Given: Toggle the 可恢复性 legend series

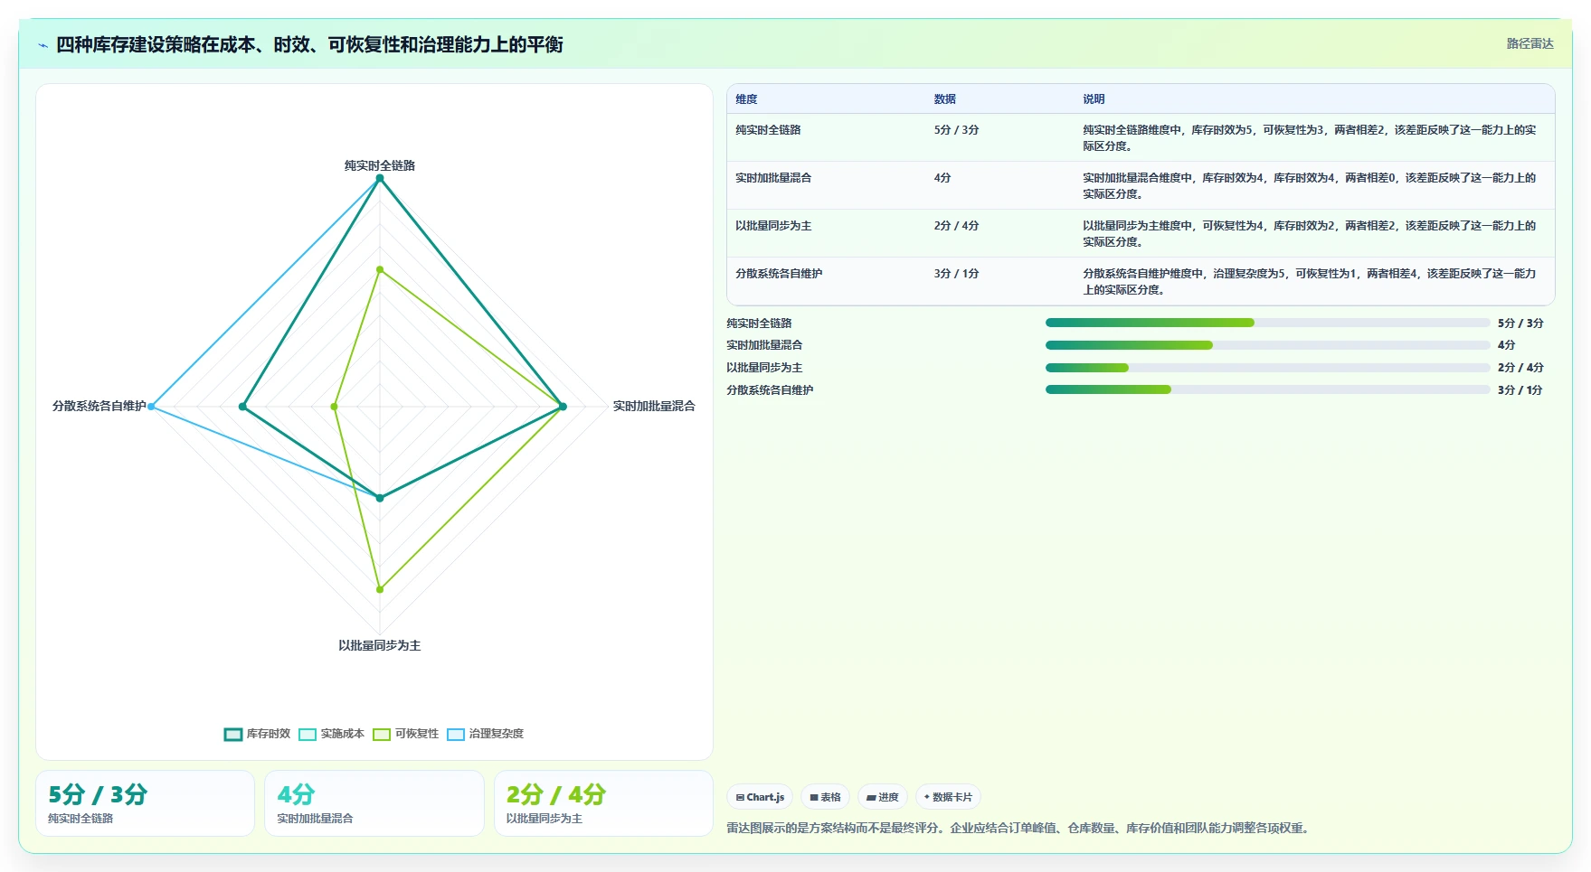Looking at the screenshot, I should 406,734.
